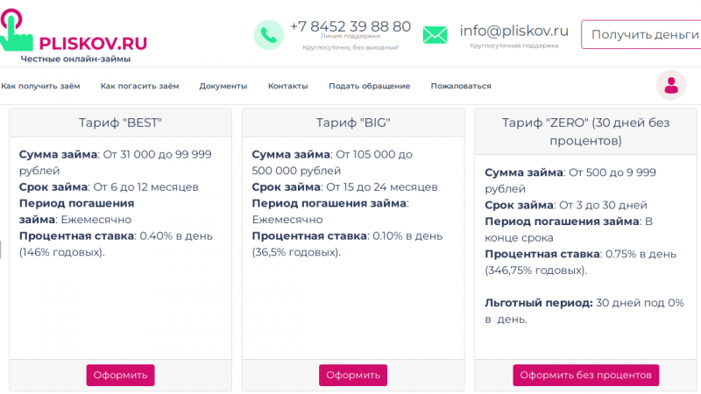Click the info@pliskov.ru email address
The height and width of the screenshot is (394, 701).
click(x=514, y=31)
